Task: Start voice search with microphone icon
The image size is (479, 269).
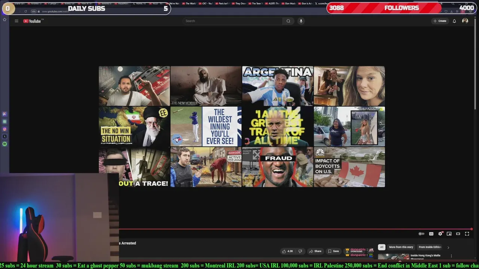Action: 301,21
